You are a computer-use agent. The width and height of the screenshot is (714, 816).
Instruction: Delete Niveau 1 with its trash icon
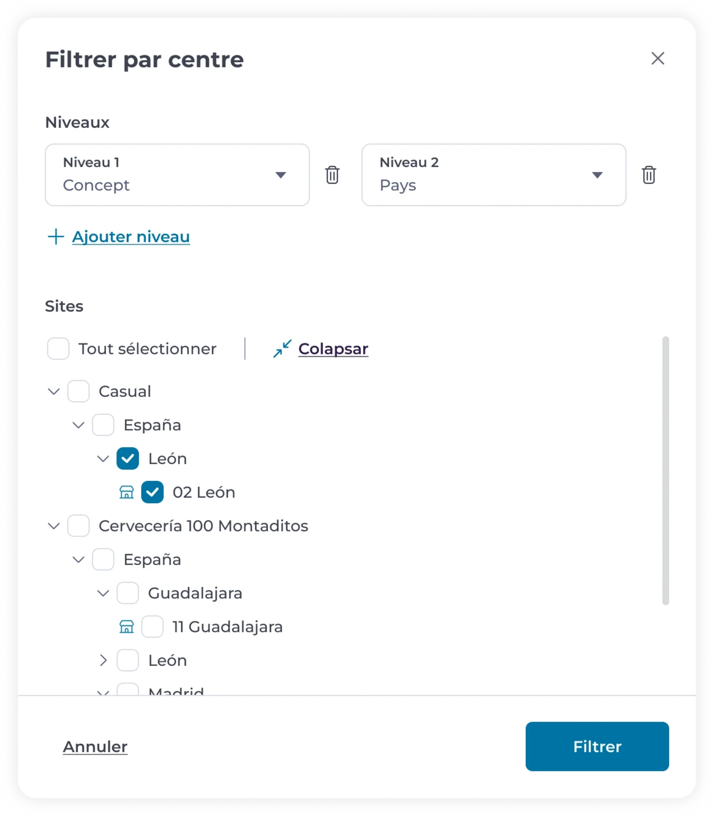(332, 175)
